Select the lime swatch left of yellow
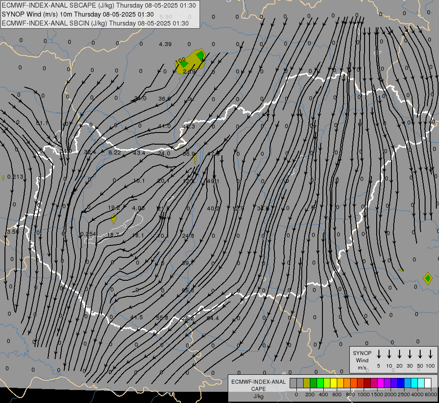The width and height of the screenshot is (439, 403). point(327,383)
